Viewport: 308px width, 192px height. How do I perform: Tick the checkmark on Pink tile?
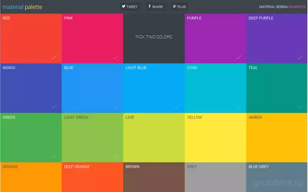point(116,57)
